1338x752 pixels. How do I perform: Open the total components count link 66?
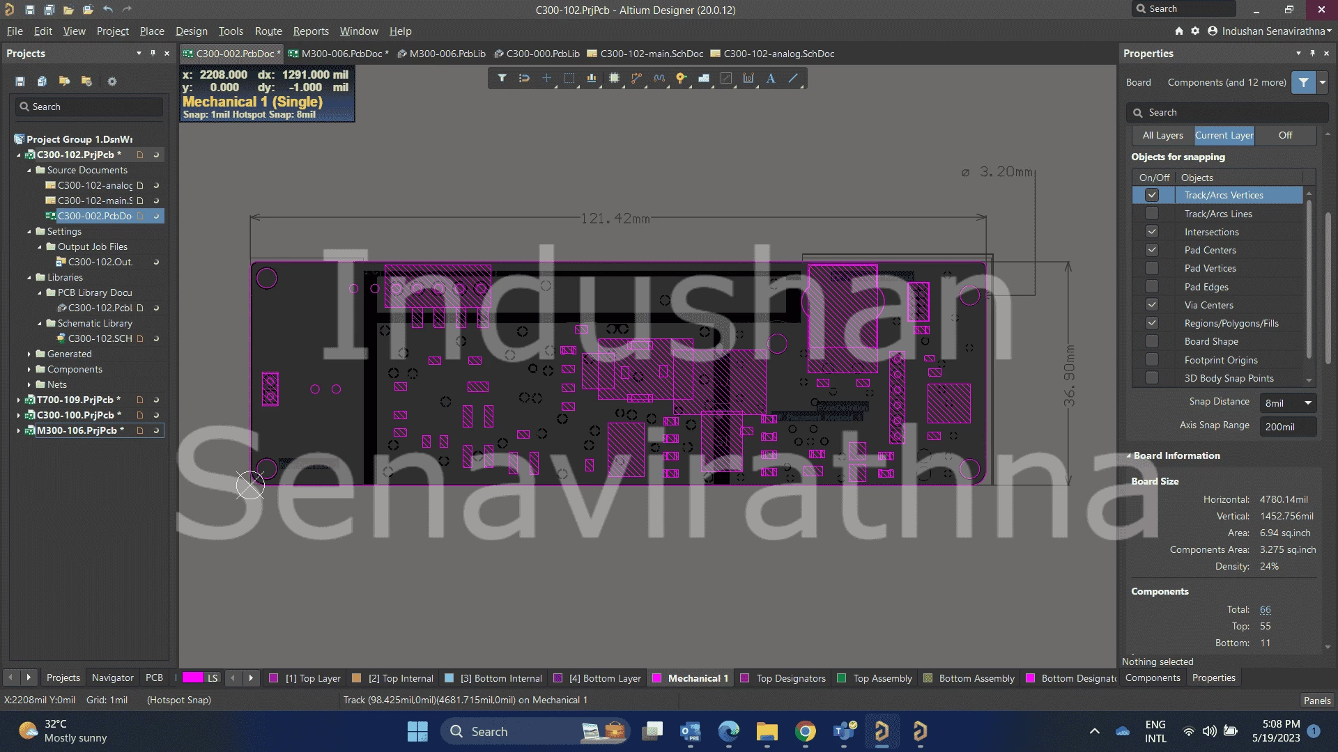tap(1266, 610)
